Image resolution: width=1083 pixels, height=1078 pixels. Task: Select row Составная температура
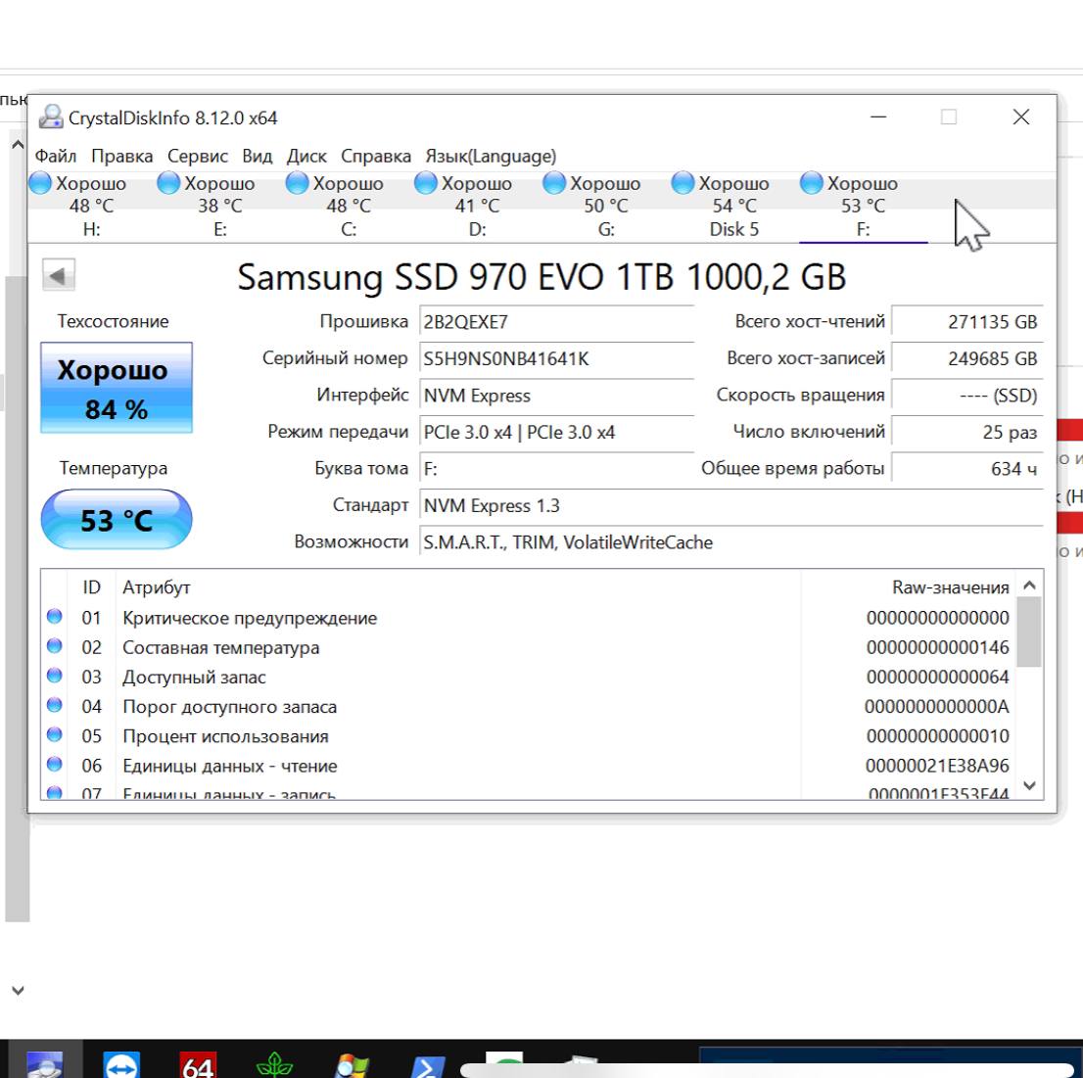click(x=529, y=647)
